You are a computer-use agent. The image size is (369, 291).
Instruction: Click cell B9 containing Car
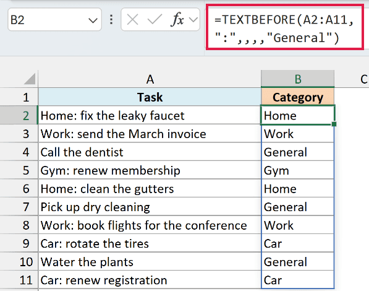[x=298, y=243]
